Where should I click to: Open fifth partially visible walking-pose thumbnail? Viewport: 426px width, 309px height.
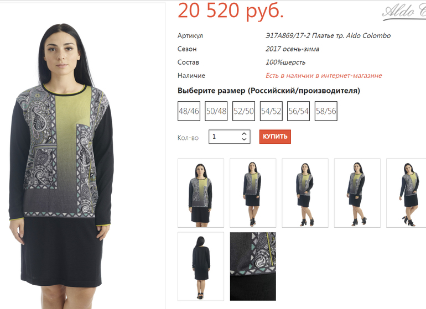406,193
